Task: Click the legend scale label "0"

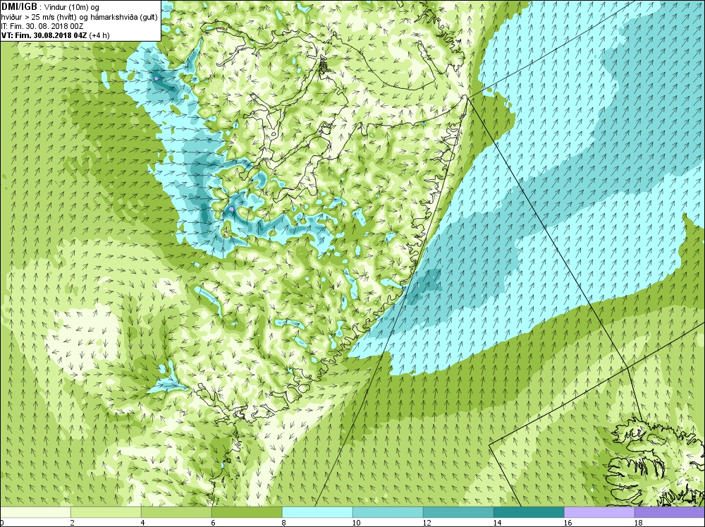Action: tap(2, 523)
